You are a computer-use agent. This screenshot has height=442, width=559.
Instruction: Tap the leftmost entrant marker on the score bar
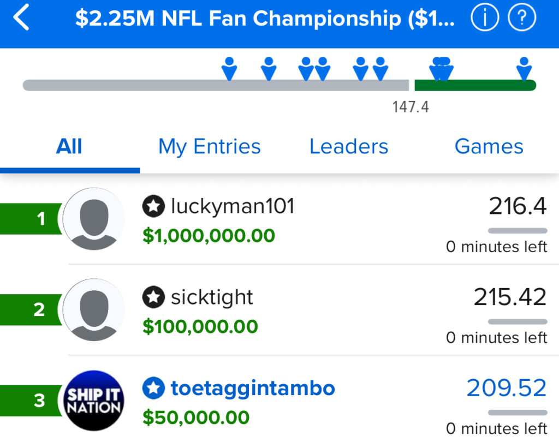pyautogui.click(x=229, y=68)
